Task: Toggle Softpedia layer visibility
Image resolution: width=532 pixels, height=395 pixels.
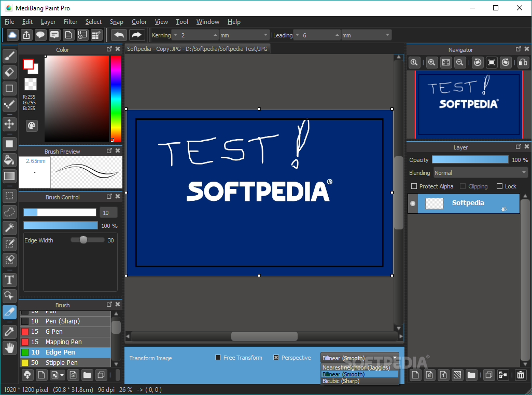Action: tap(413, 203)
